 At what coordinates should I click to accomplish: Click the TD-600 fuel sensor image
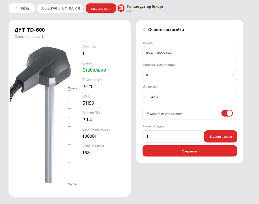[41, 114]
